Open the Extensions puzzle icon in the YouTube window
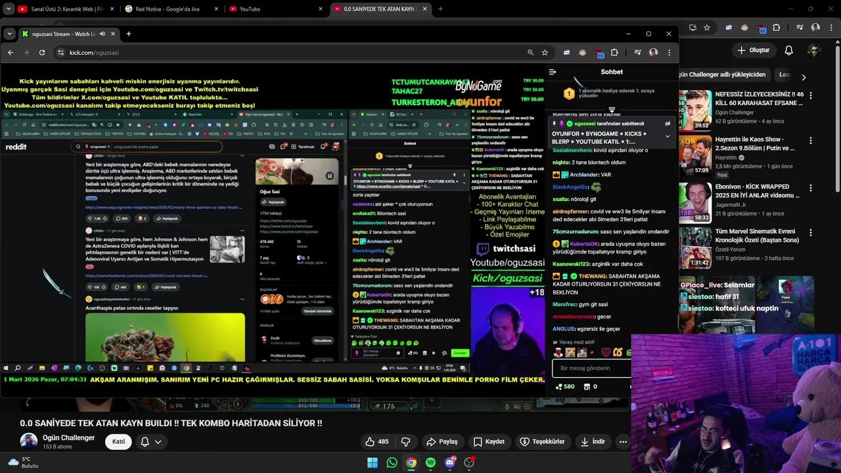This screenshot has height=473, width=841. [x=777, y=28]
